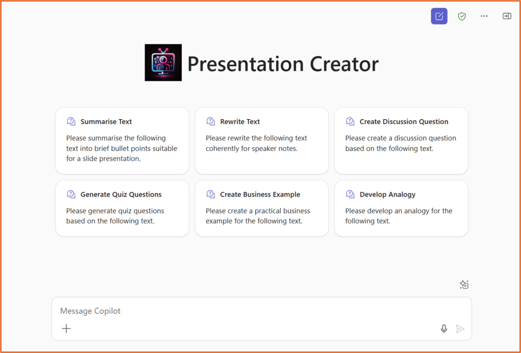The image size is (521, 353).
Task: Choose the Generate Quiz Questions prompt
Action: [x=122, y=208]
